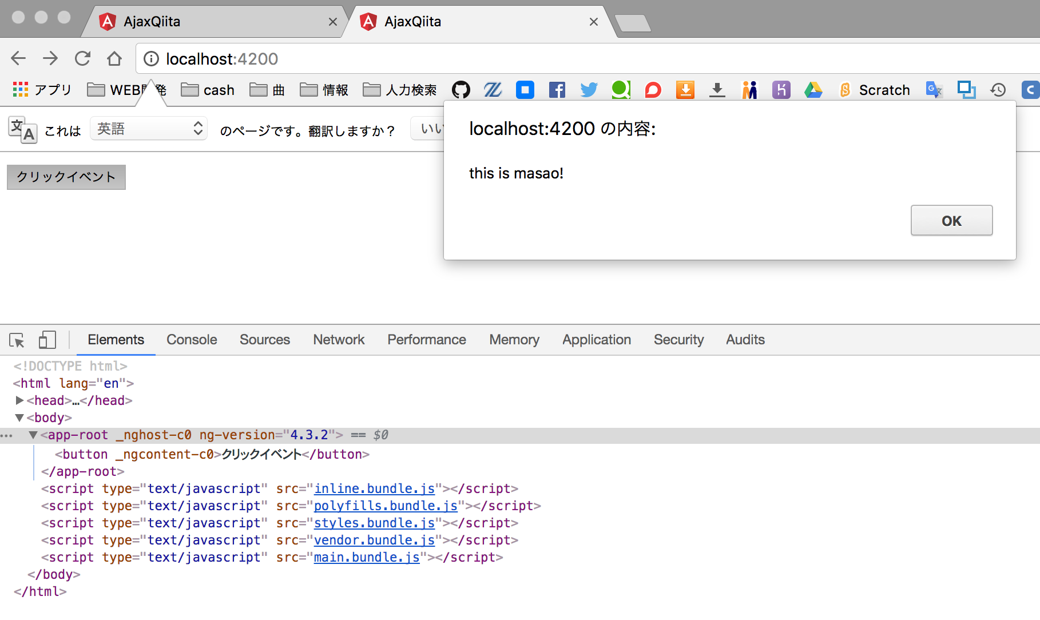Open the Facebook bookmark
This screenshot has width=1040, height=620.
coord(557,90)
